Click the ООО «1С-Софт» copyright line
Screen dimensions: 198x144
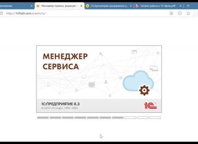click(x=60, y=108)
